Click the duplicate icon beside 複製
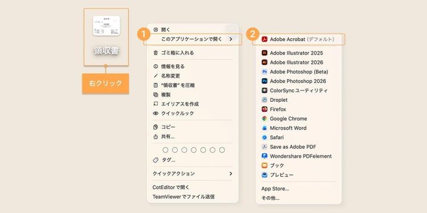 155,94
